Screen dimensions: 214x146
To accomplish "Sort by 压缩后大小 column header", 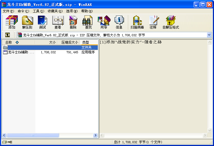I will (x=69, y=42).
